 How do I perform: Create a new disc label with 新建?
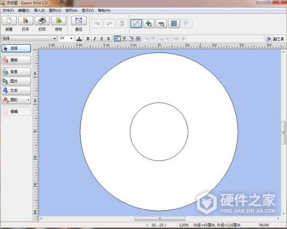9,21
